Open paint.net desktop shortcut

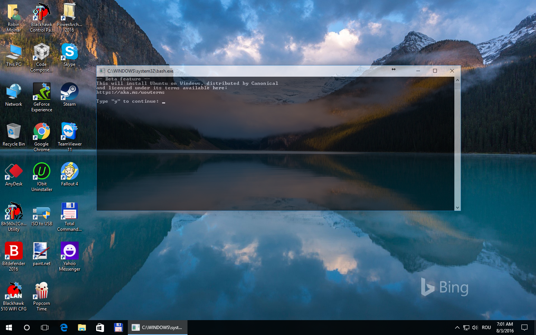coord(42,254)
